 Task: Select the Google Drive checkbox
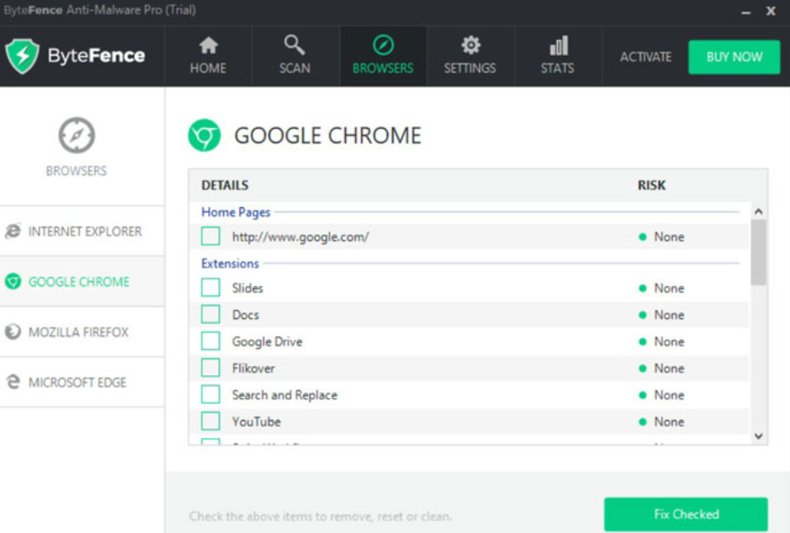tap(211, 341)
